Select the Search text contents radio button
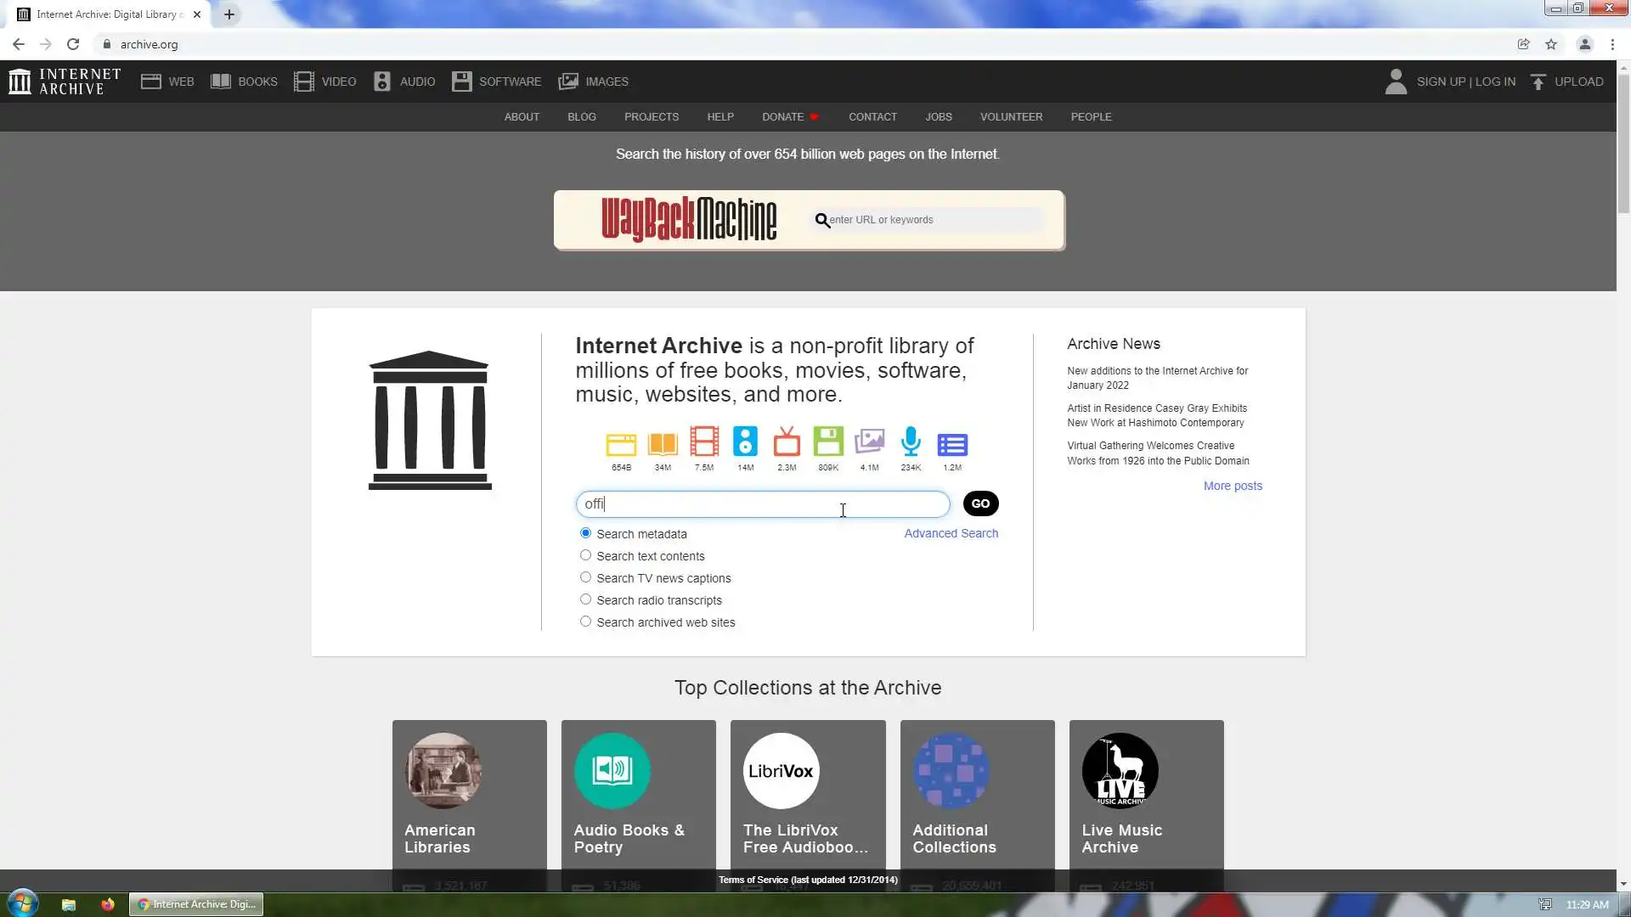 tap(585, 555)
